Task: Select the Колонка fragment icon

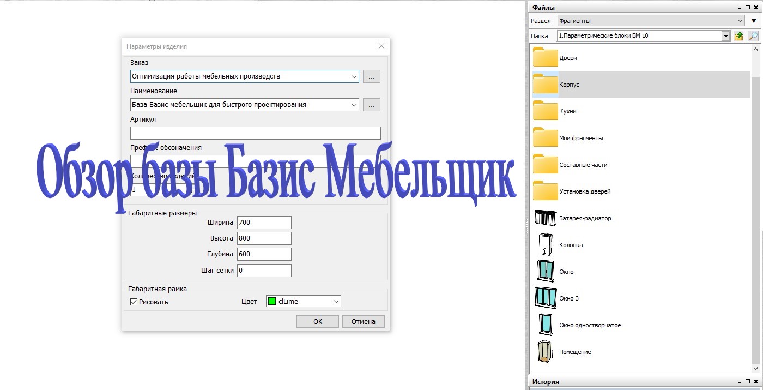Action: pos(546,245)
